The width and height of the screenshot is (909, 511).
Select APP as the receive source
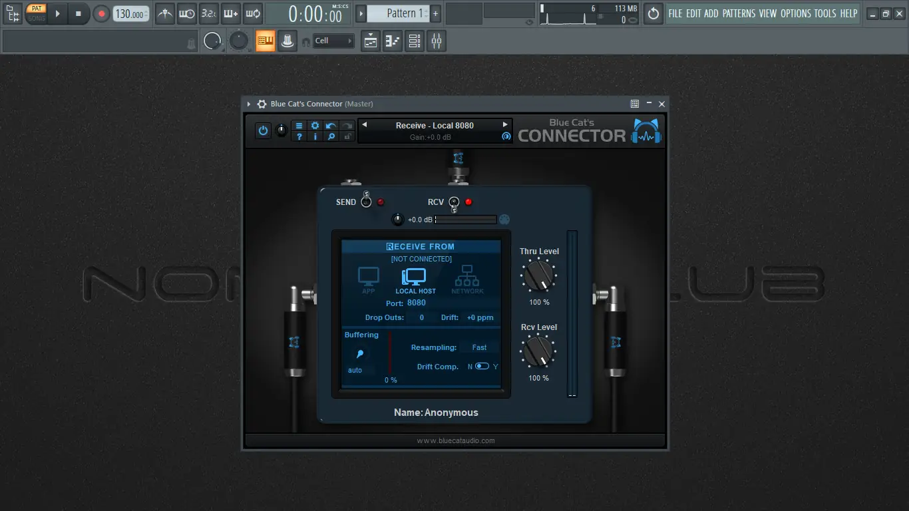click(x=369, y=280)
